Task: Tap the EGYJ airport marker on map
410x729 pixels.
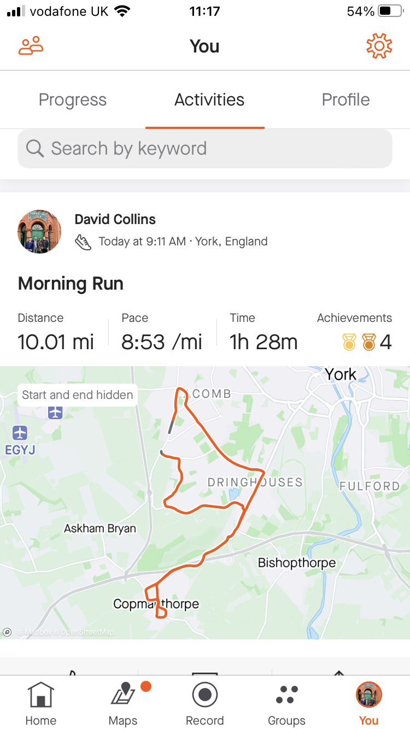Action: click(20, 433)
